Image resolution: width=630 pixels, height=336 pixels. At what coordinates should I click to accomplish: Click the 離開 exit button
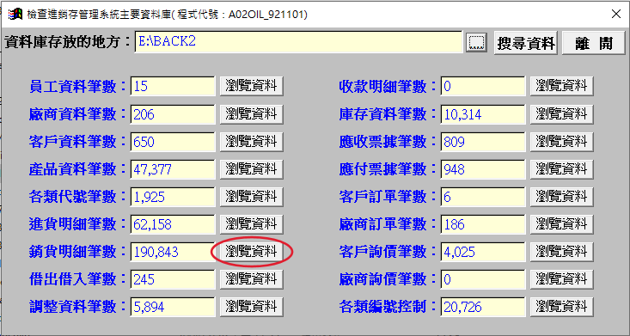(593, 43)
